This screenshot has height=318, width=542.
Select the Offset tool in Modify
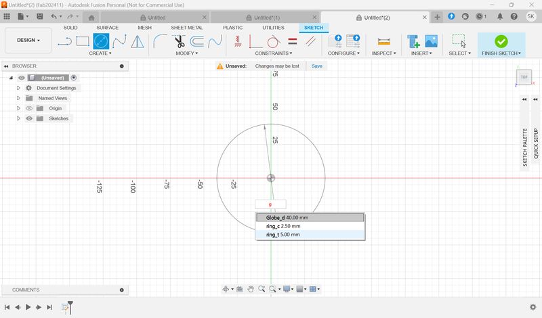click(x=196, y=41)
